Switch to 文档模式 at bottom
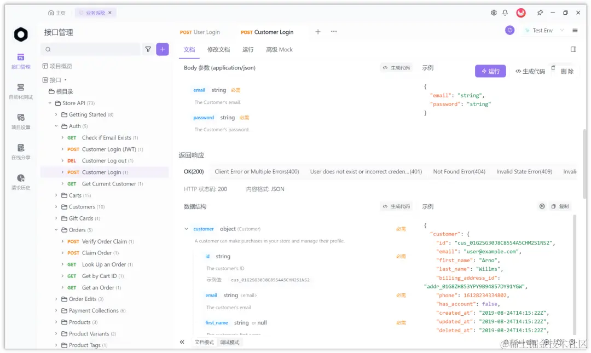This screenshot has height=353, width=591. [204, 343]
